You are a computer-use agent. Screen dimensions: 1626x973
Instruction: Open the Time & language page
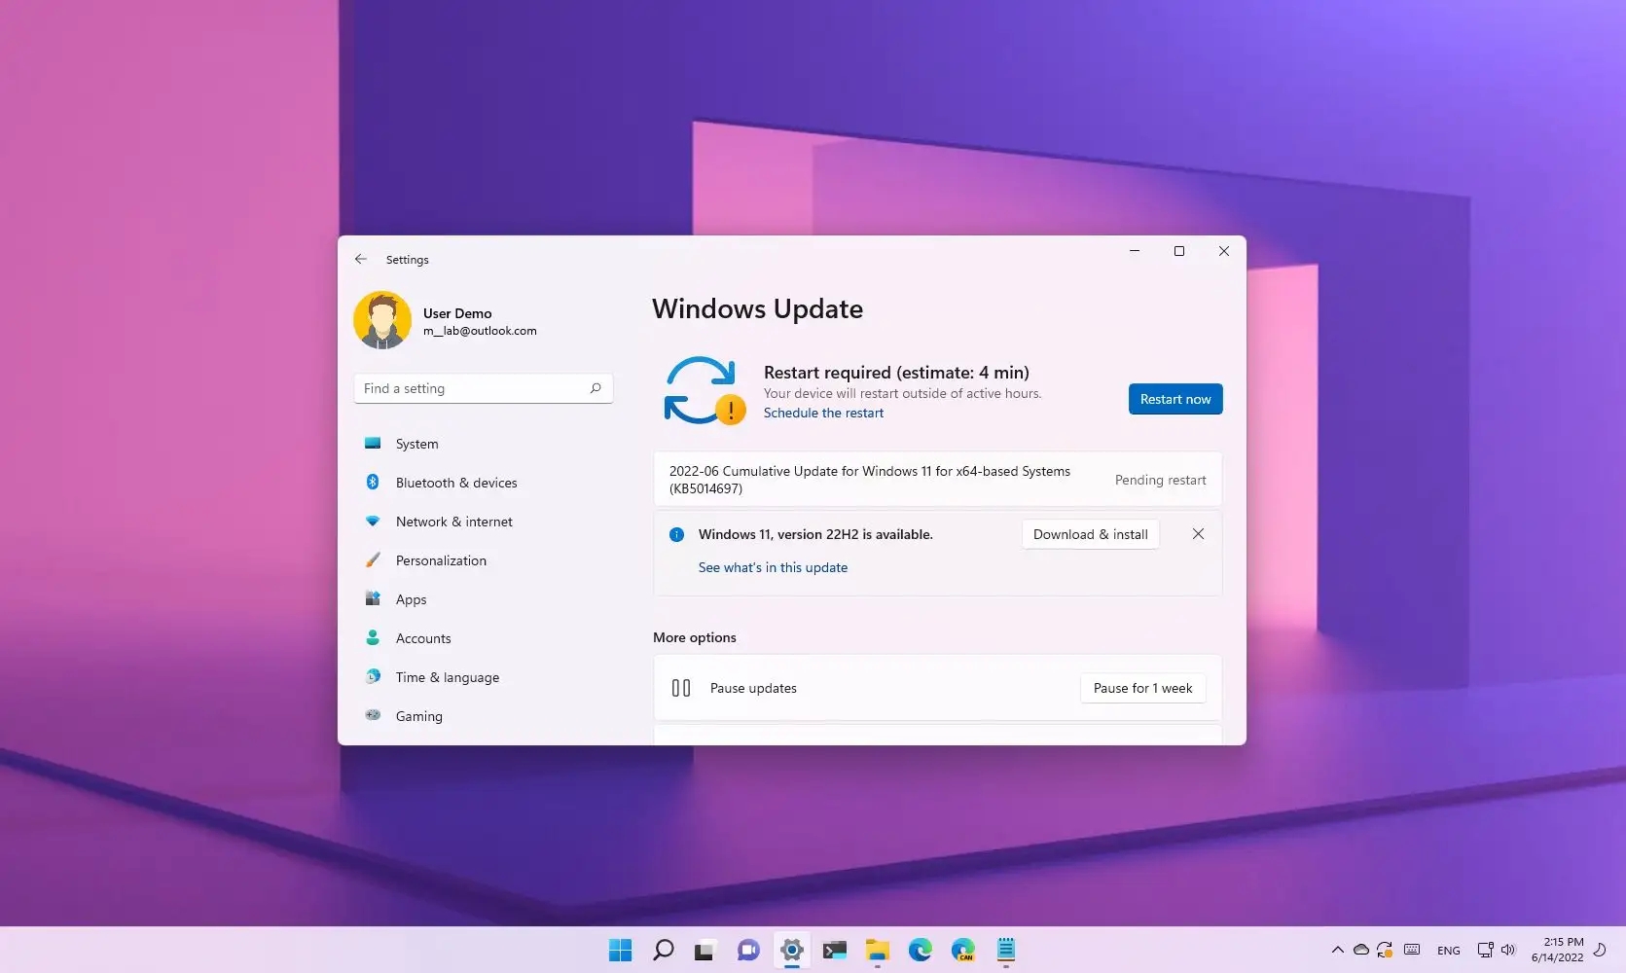[x=447, y=677]
